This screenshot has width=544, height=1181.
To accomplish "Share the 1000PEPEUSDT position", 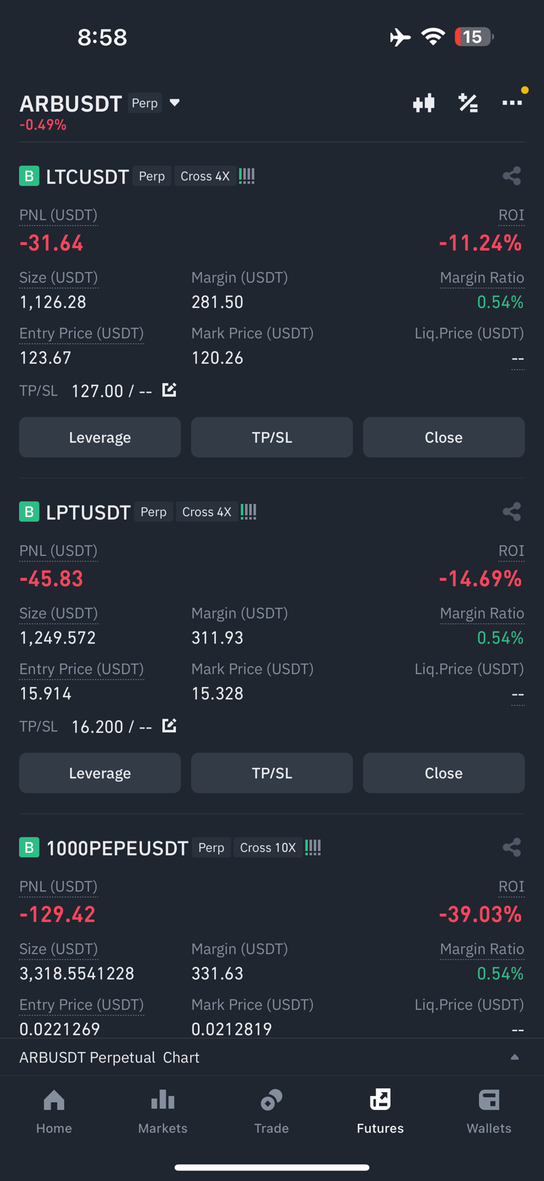I will pos(512,847).
